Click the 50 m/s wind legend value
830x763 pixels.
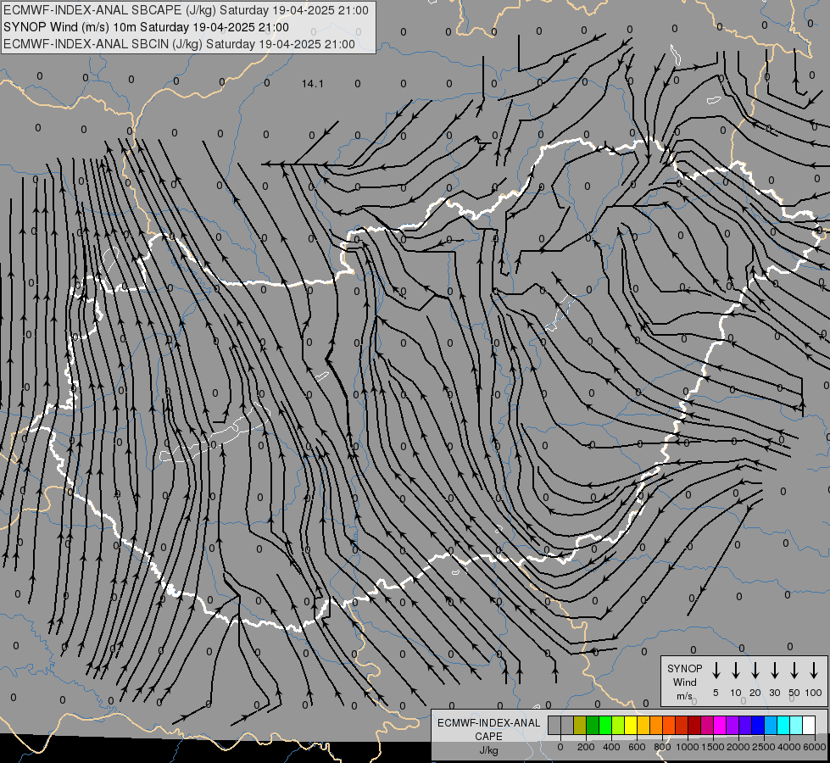[x=794, y=693]
